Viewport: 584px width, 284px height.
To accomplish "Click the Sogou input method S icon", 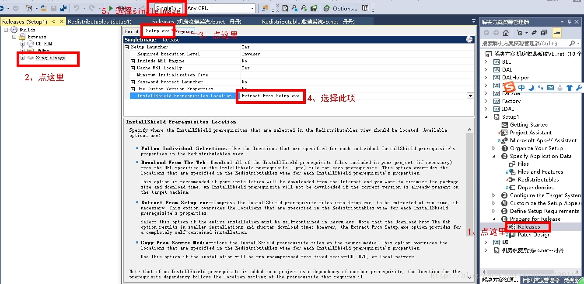I will coord(510,87).
